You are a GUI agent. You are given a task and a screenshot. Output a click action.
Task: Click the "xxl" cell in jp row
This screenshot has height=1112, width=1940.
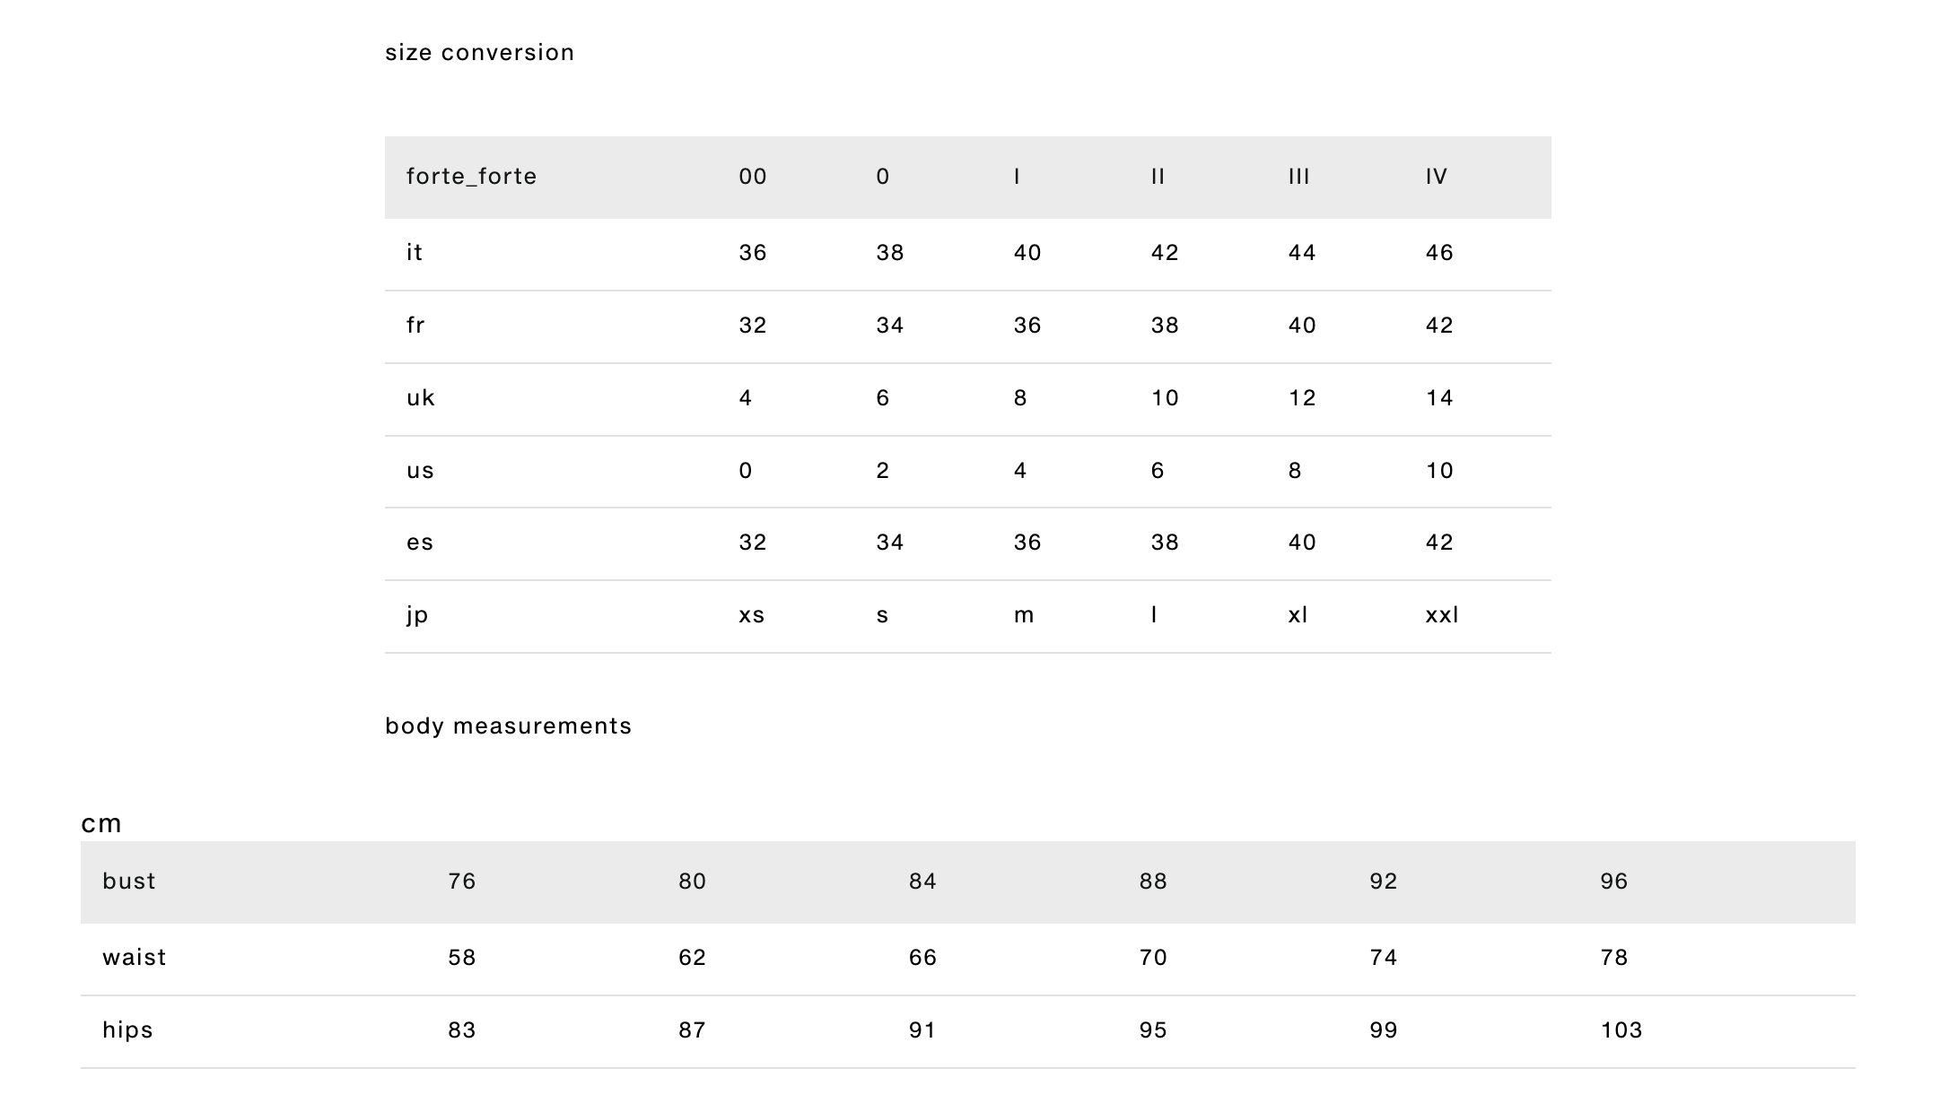tap(1442, 615)
